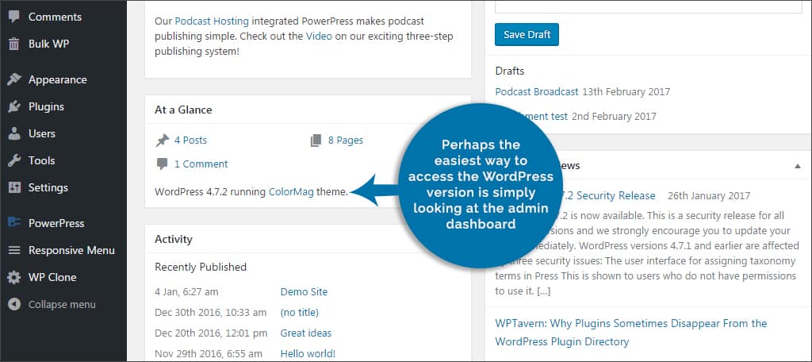Click the Collapse menu label
The height and width of the screenshot is (362, 812).
click(x=62, y=304)
